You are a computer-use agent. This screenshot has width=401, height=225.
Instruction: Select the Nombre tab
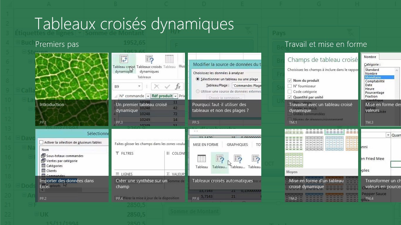[x=370, y=57]
